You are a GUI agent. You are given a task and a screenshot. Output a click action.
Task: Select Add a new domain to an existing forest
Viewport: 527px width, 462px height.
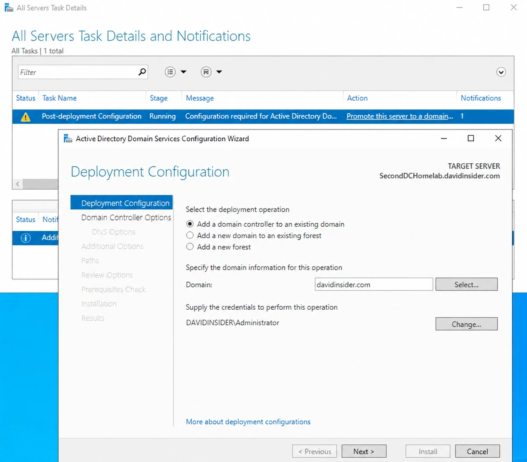click(x=190, y=235)
